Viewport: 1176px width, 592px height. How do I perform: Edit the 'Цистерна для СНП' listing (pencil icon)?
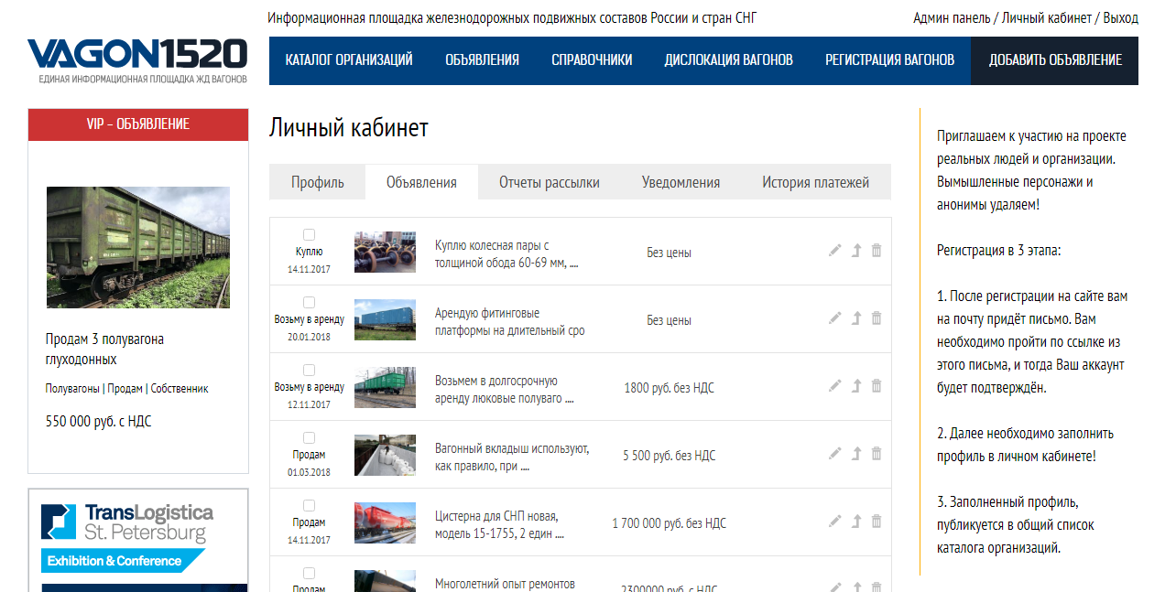pyautogui.click(x=834, y=522)
